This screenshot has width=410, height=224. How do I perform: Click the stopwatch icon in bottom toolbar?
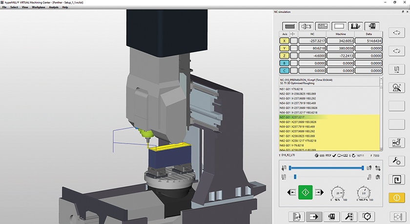tap(367, 216)
